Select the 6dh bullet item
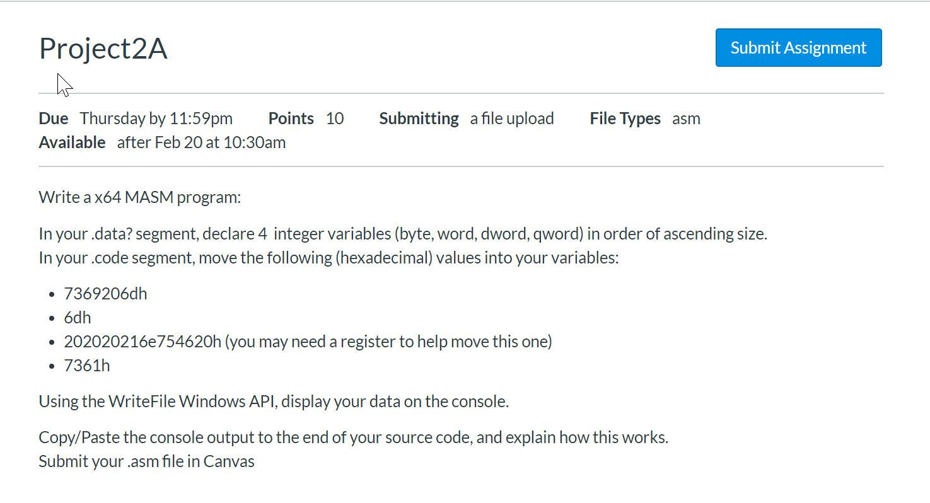Viewport: 930px width, 503px height. (x=77, y=317)
